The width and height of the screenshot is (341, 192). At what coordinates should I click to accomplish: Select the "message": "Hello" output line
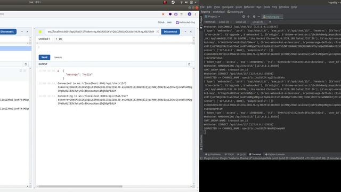(79, 75)
